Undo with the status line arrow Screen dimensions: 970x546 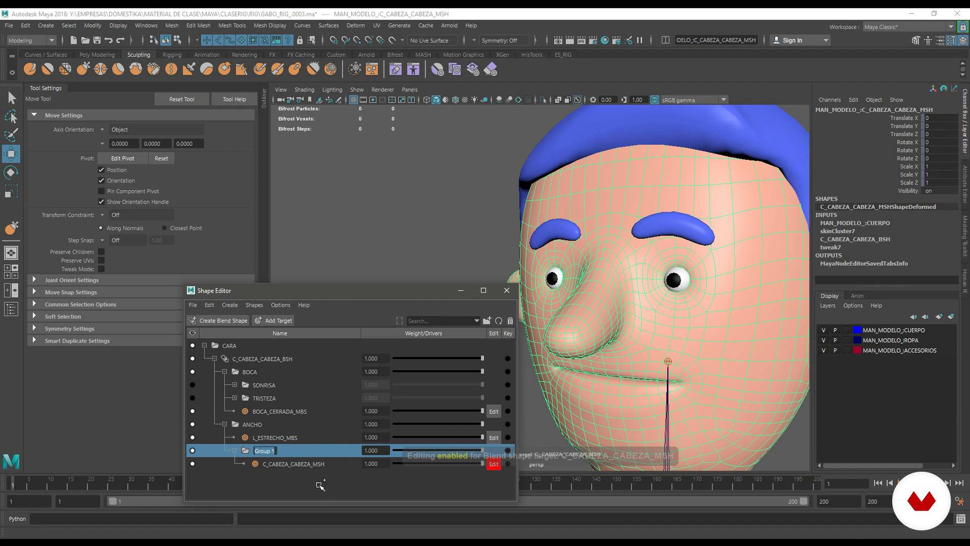point(108,40)
